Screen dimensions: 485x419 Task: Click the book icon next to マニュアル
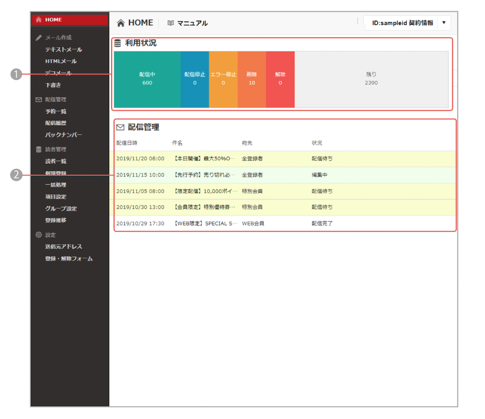point(170,23)
